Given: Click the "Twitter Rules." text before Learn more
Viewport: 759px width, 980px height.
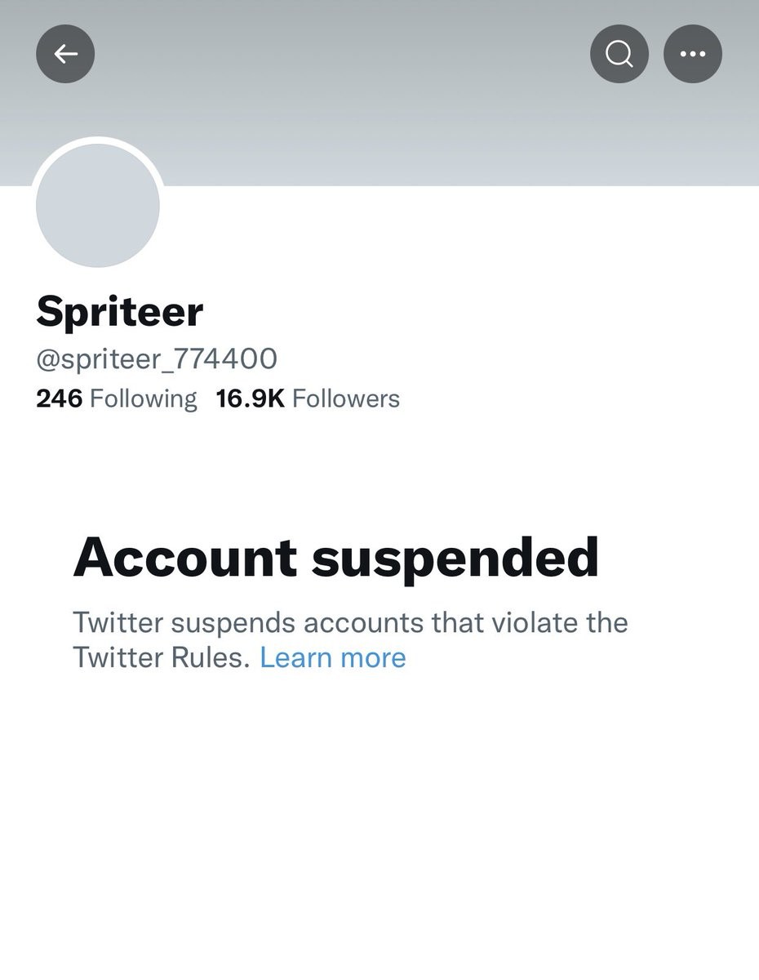Looking at the screenshot, I should [x=161, y=657].
